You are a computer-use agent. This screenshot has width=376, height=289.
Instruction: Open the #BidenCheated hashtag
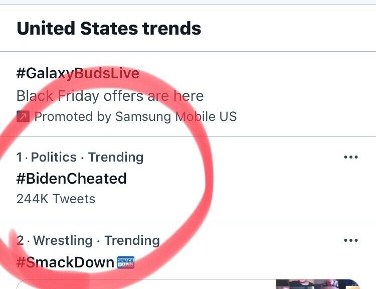coord(71,178)
